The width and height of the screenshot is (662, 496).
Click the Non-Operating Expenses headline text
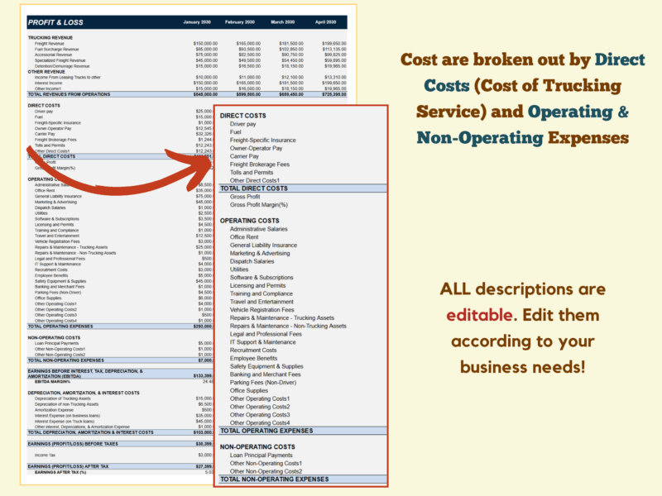(x=523, y=138)
